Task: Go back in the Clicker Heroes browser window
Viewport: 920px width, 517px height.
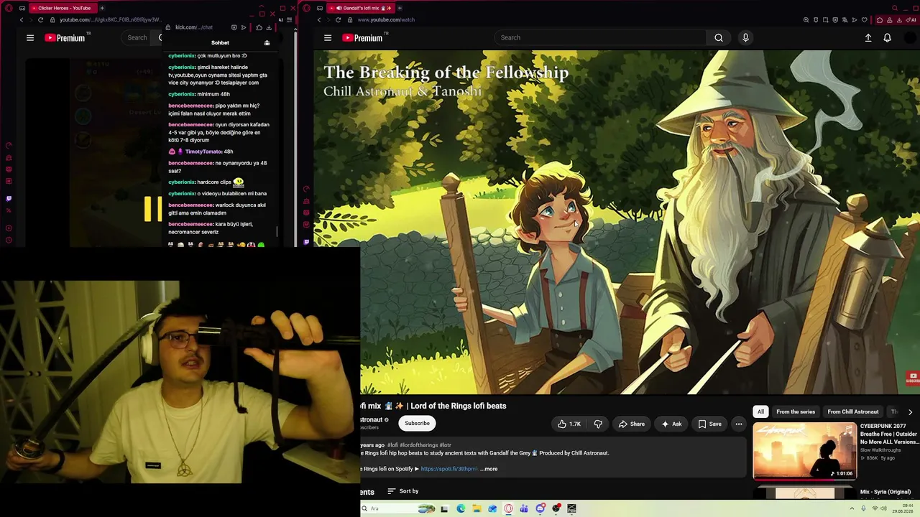Action: tap(22, 20)
